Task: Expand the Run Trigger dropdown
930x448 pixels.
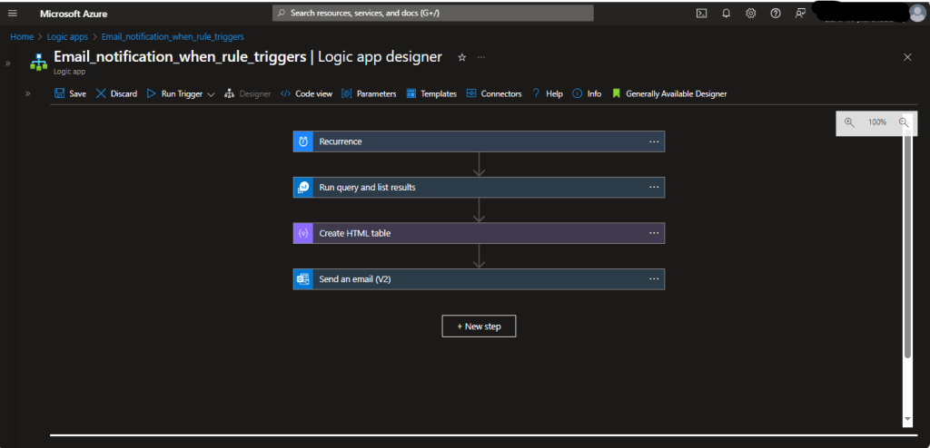Action: click(211, 94)
